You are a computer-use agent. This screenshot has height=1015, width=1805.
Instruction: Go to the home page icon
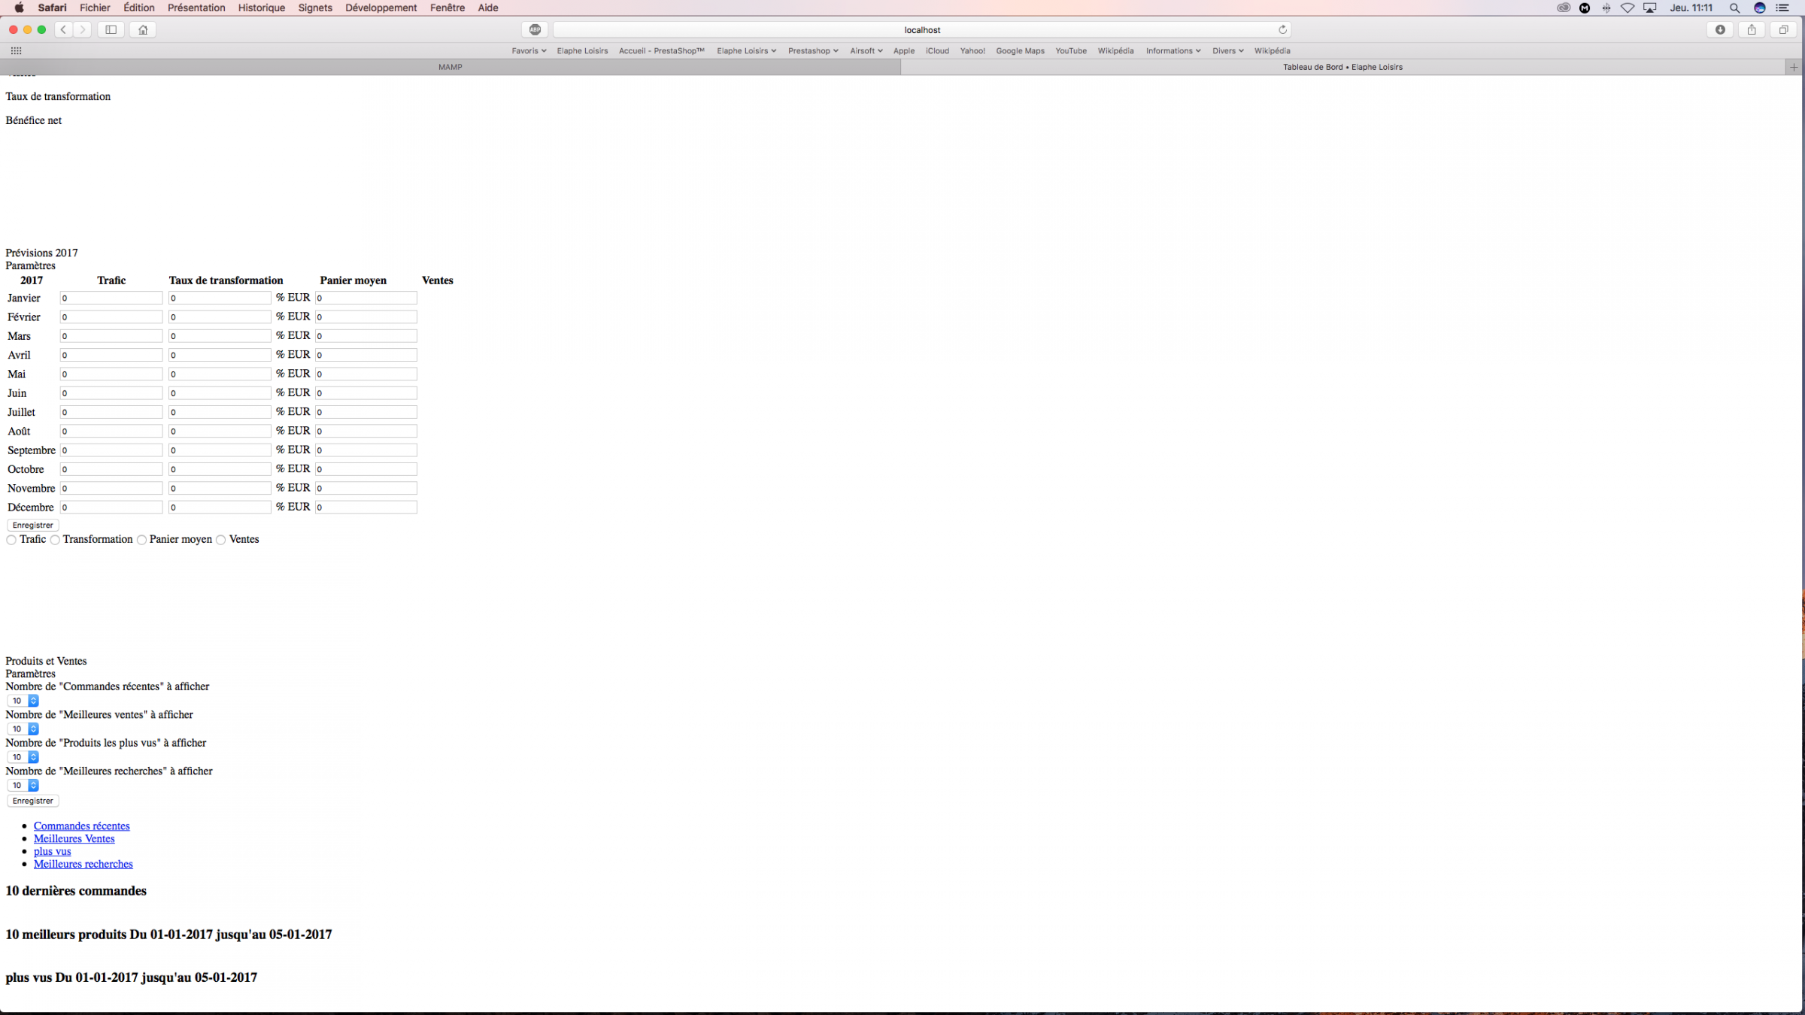click(x=143, y=29)
